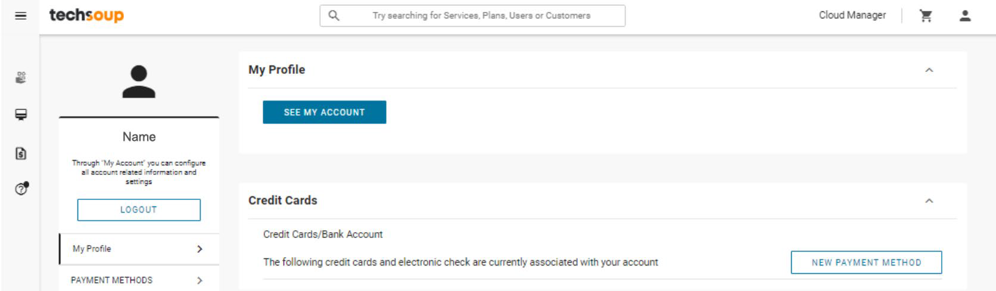Select PAYMENT METHODS in the side menu
Viewport: 996px width, 291px height.
(x=139, y=280)
